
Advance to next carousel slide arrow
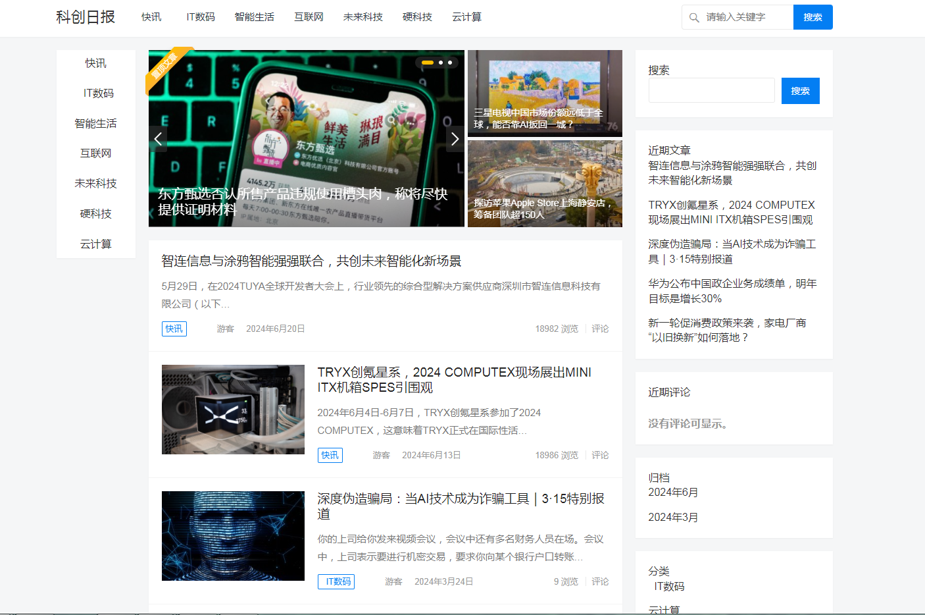455,139
